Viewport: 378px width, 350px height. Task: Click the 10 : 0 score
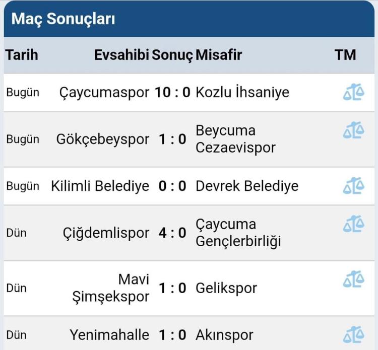(173, 93)
